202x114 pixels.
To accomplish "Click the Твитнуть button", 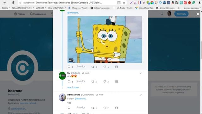I will pos(181,14).
